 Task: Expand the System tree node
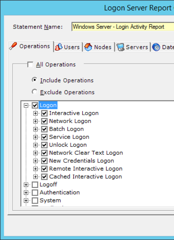26,201
